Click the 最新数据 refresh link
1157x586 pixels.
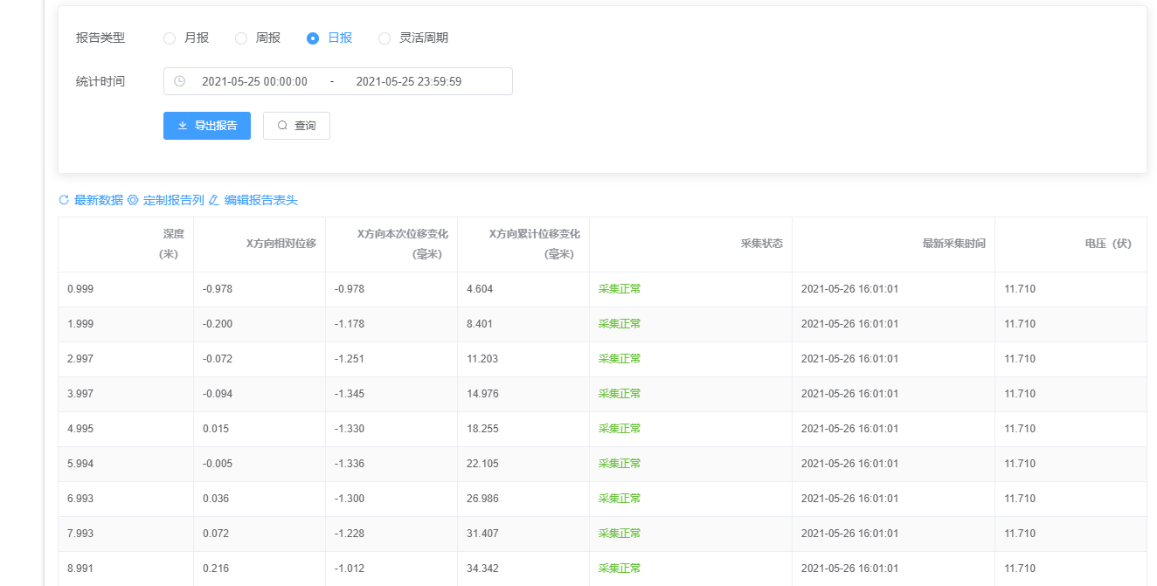click(91, 200)
